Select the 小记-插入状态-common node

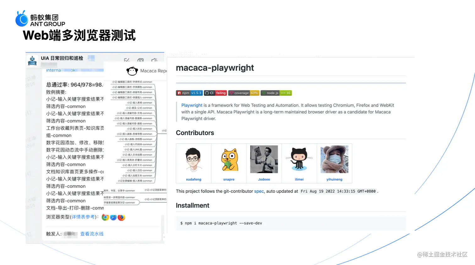(x=139, y=129)
